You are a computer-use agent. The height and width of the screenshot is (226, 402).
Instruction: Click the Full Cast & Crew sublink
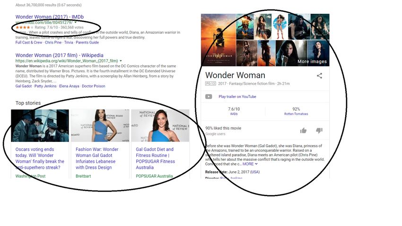[x=29, y=43]
